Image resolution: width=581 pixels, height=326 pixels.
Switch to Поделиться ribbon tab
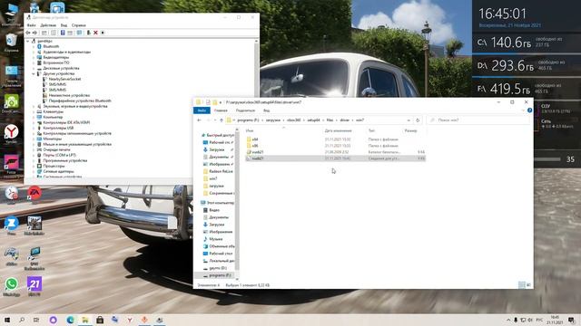245,110
